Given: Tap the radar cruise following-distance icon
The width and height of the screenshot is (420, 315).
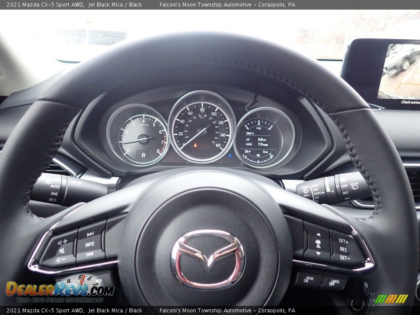Looking at the screenshot, I should pyautogui.click(x=318, y=244).
